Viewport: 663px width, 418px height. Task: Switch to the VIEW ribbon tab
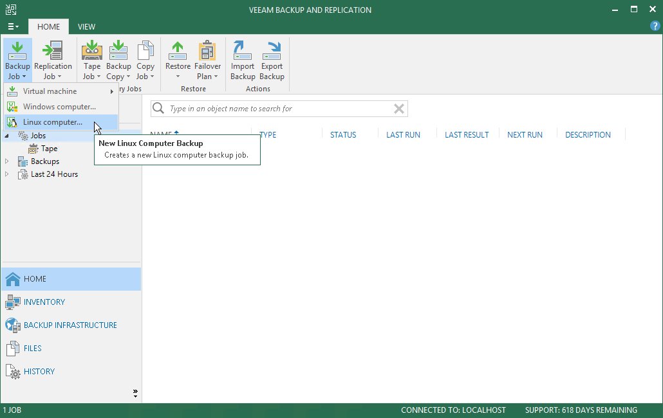[86, 26]
